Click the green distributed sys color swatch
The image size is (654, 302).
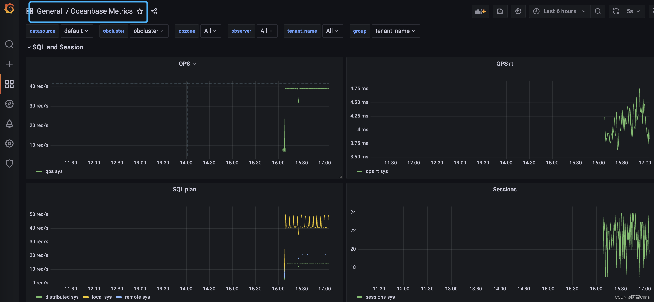(x=39, y=297)
